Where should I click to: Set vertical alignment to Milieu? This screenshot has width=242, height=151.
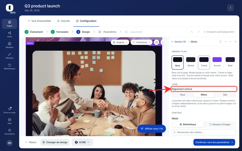(x=204, y=95)
